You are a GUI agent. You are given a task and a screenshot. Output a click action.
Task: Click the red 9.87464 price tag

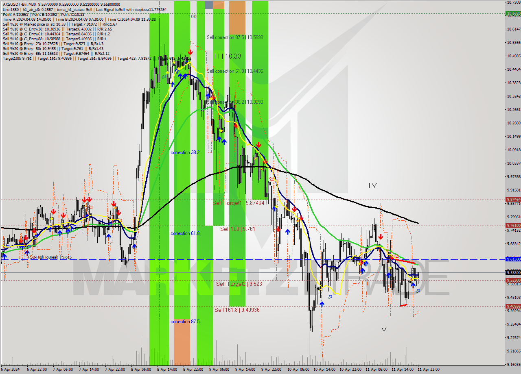(513, 199)
